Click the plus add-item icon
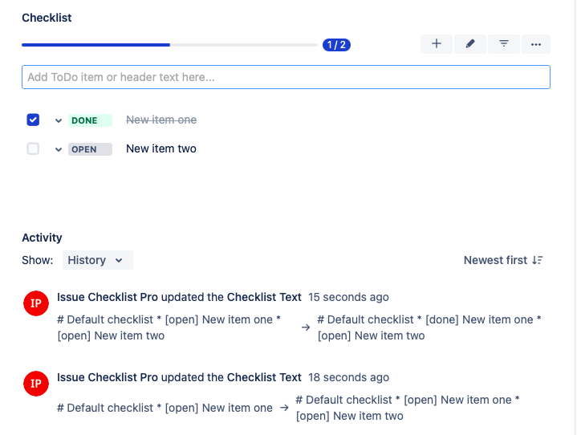 tap(436, 44)
